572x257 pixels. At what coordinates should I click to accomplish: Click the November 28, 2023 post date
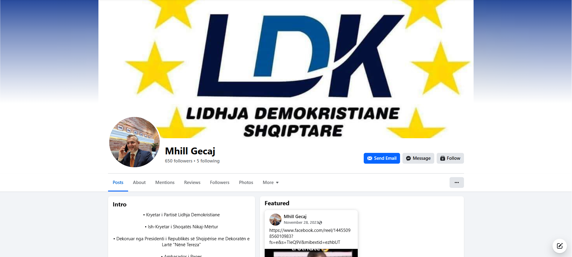pos(301,223)
